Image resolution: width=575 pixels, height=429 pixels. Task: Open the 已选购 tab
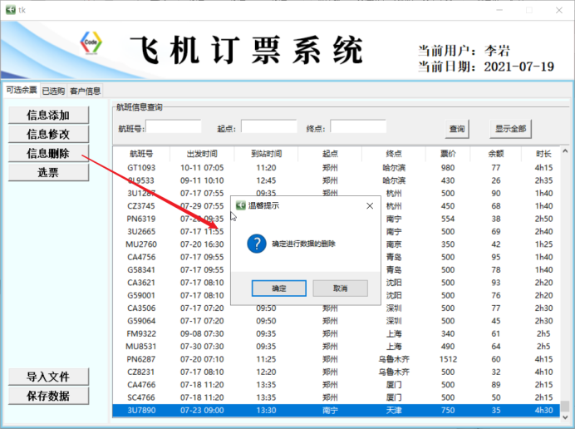(x=53, y=91)
